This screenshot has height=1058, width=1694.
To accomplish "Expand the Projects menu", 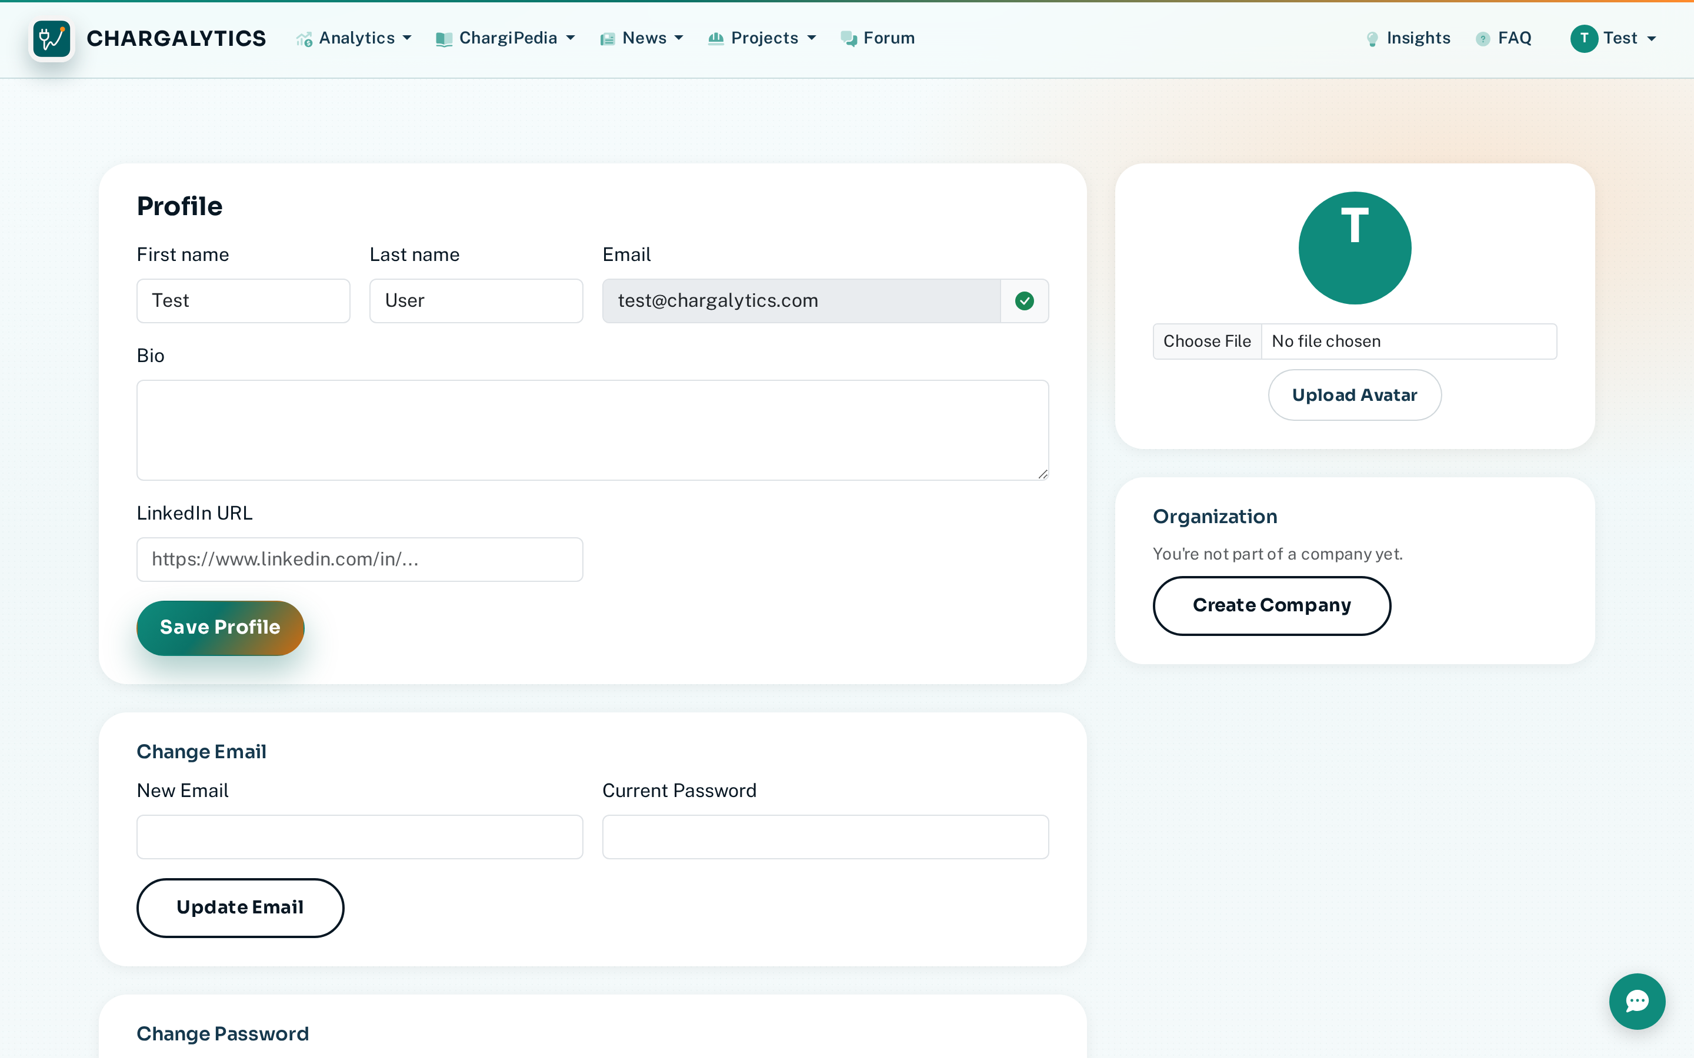I will pyautogui.click(x=762, y=38).
